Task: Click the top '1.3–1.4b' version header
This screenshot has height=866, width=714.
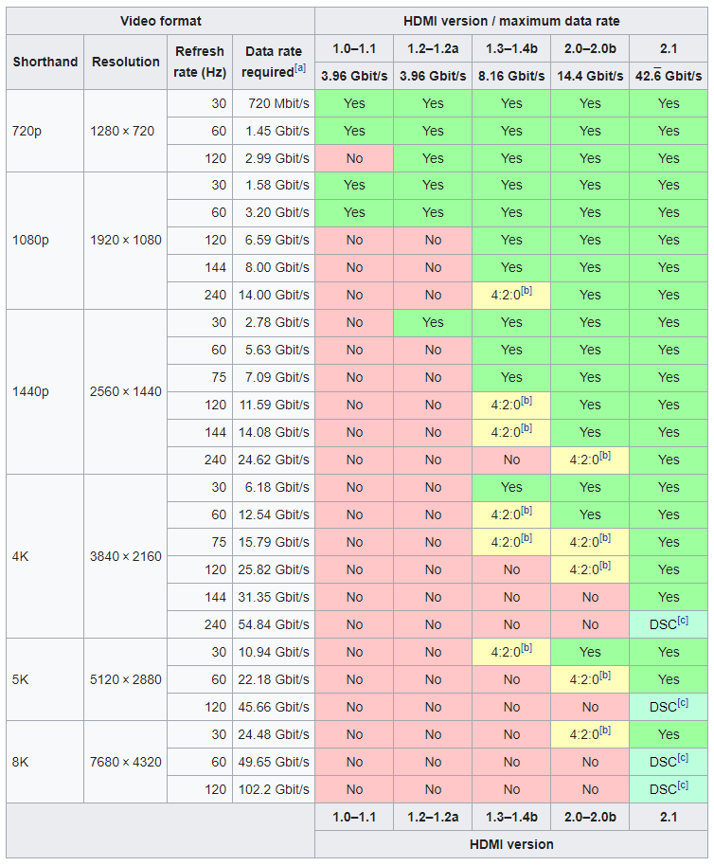Action: [511, 48]
